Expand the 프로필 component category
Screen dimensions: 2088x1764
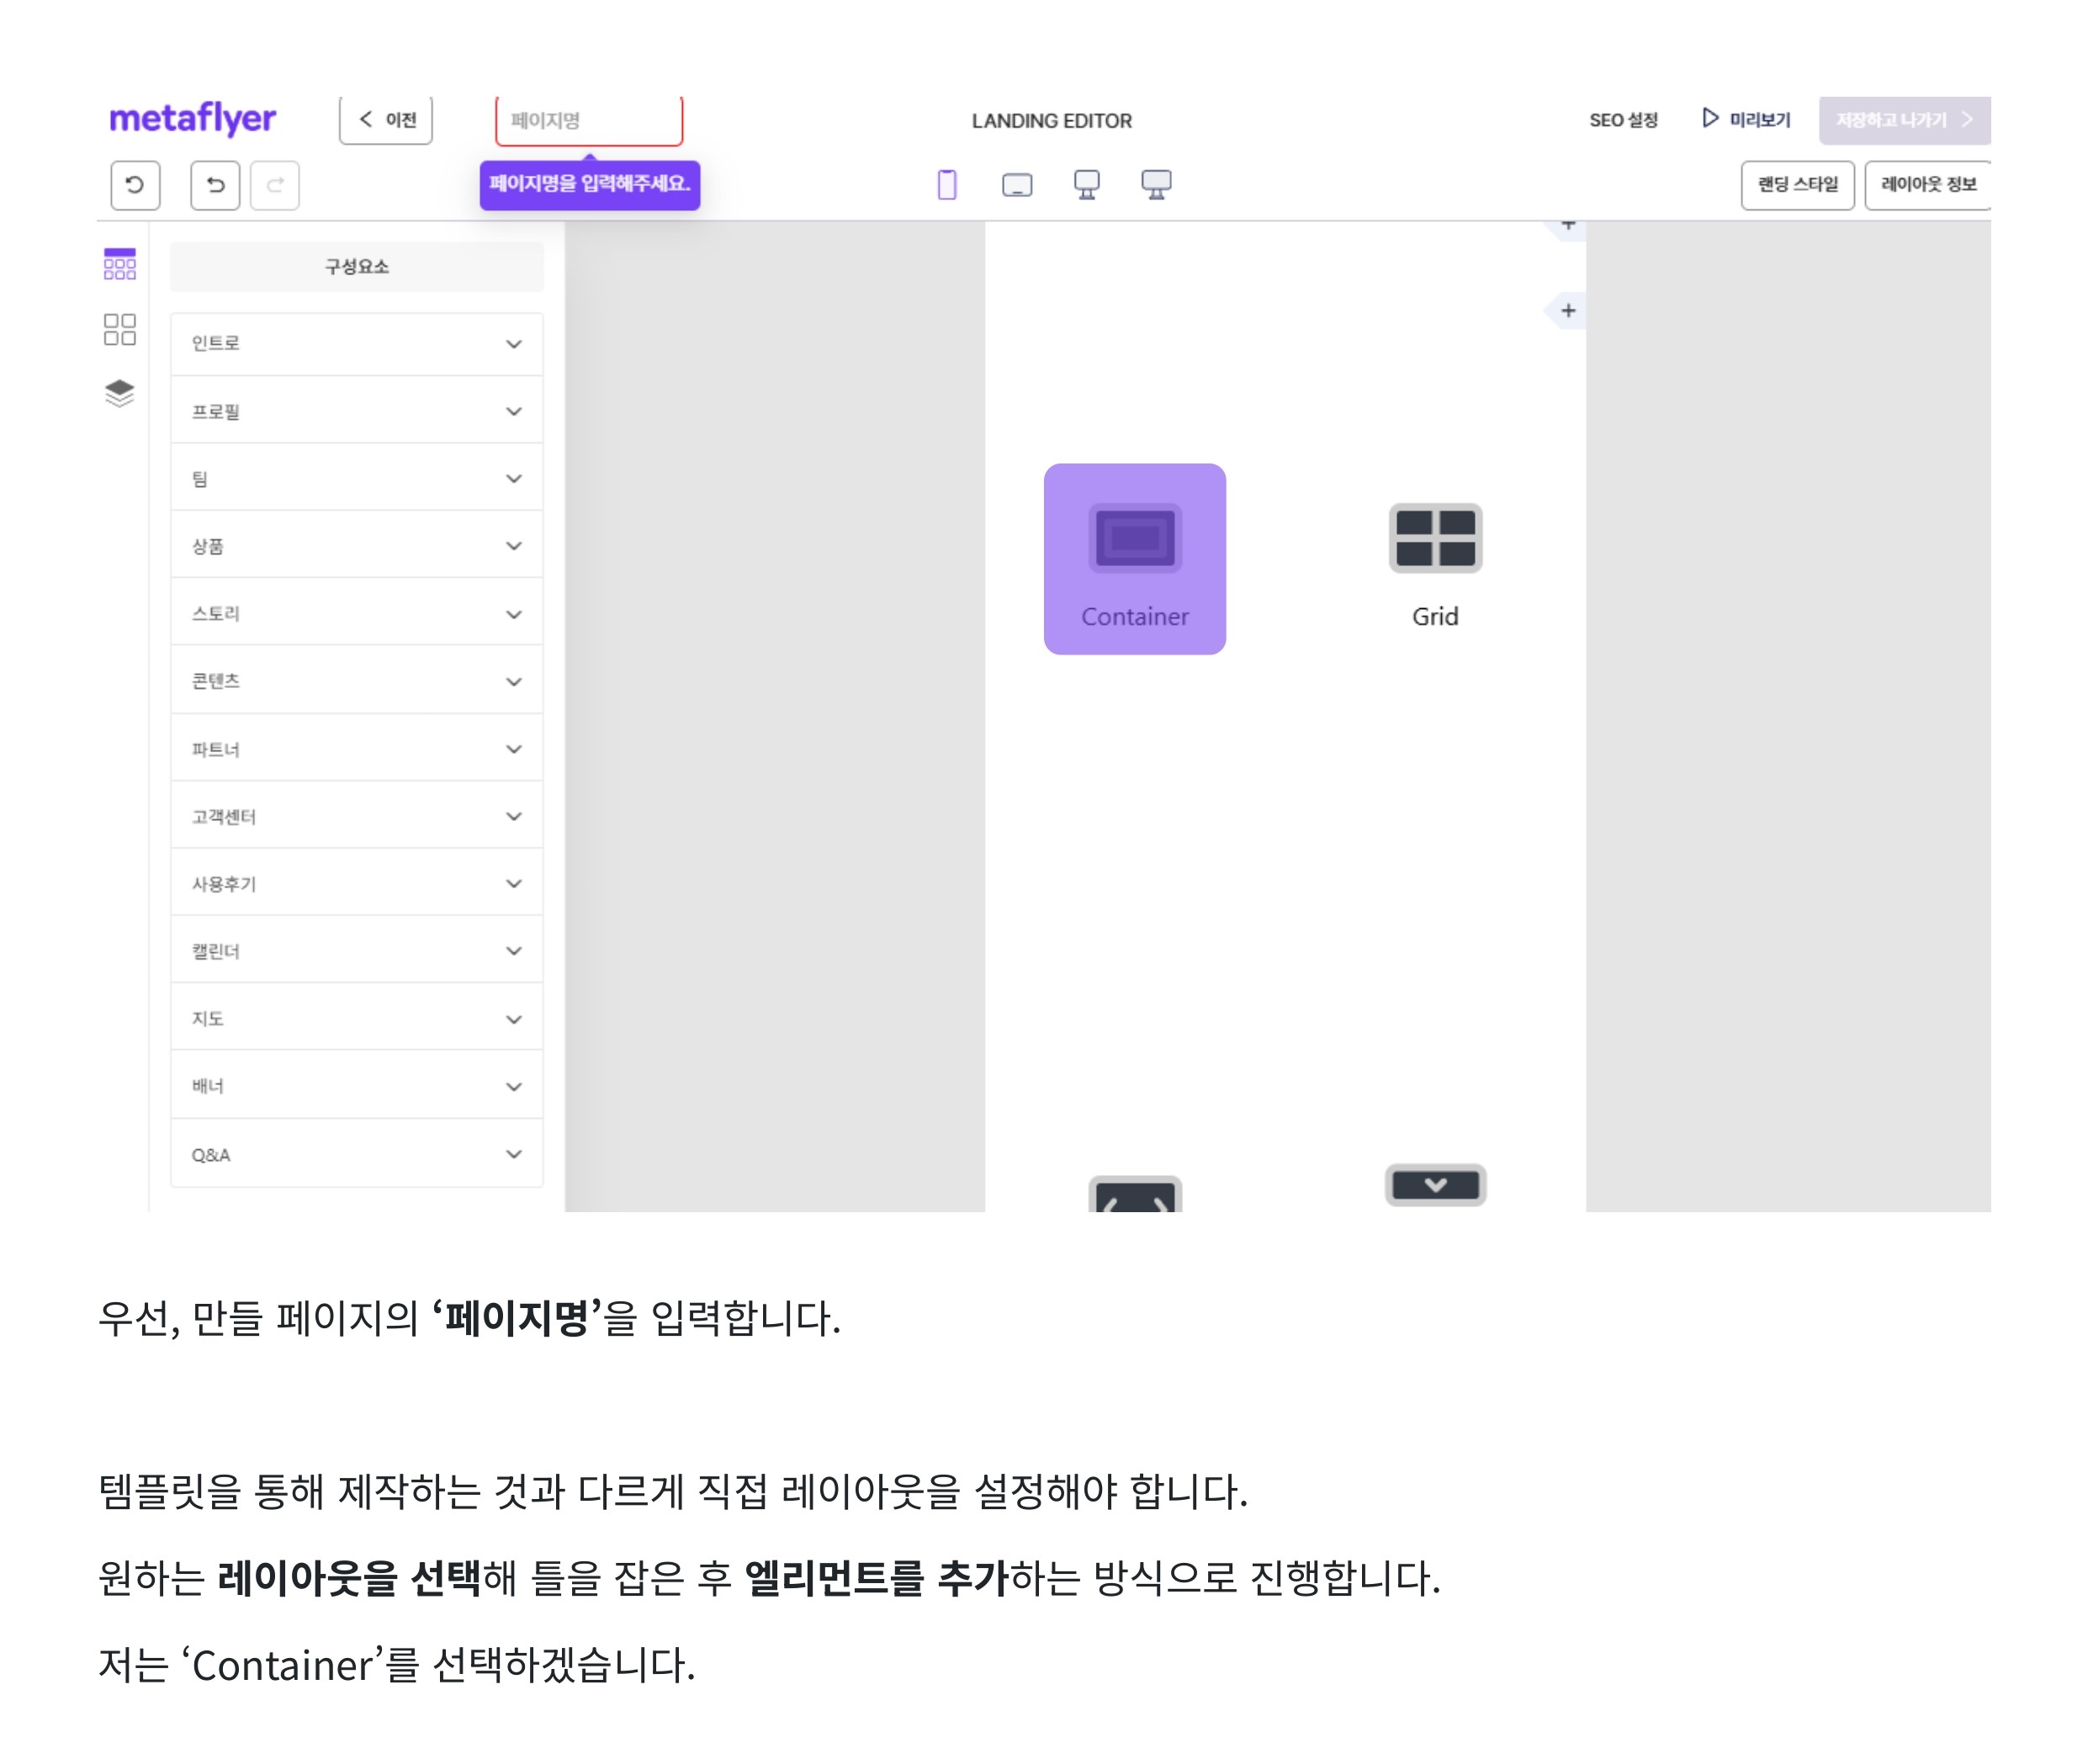[x=356, y=411]
